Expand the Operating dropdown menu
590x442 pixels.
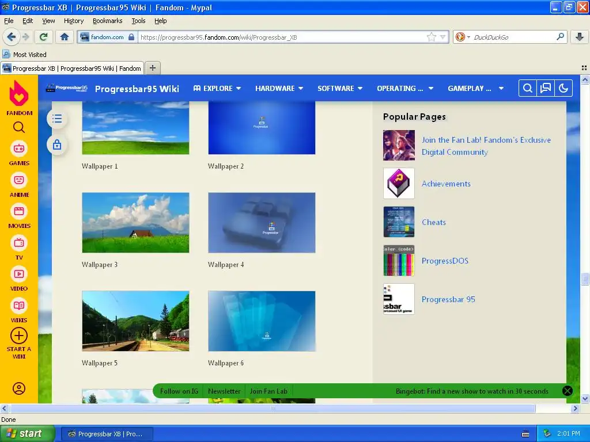tap(405, 88)
